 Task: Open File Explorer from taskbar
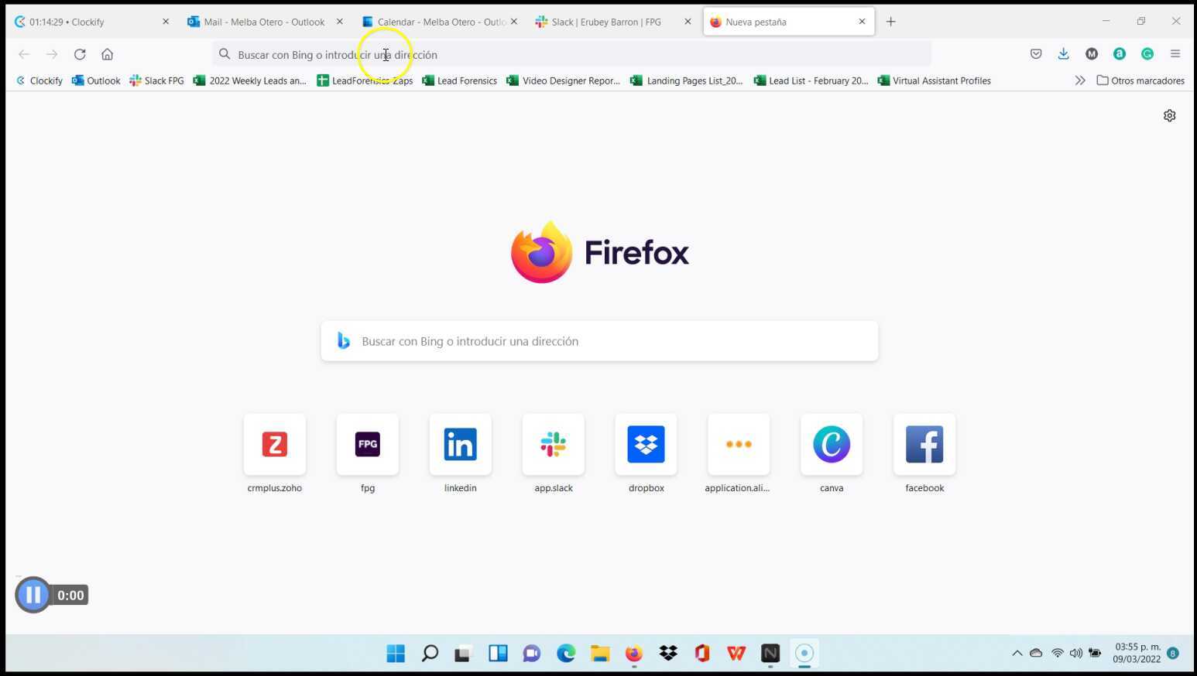pyautogui.click(x=600, y=654)
